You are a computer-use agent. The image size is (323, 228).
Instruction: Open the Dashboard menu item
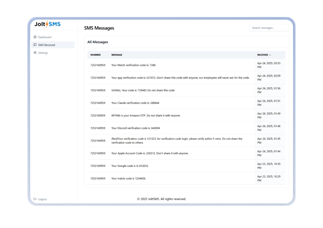click(x=53, y=37)
